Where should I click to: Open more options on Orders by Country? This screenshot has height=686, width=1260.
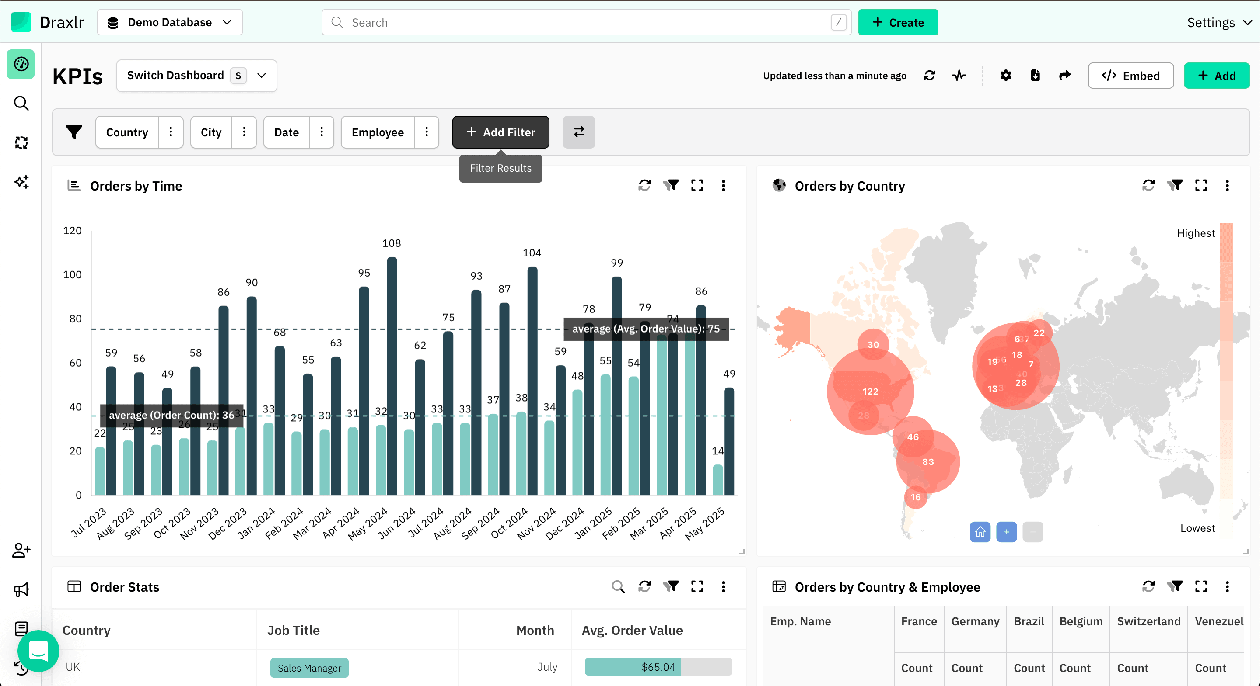1227,185
